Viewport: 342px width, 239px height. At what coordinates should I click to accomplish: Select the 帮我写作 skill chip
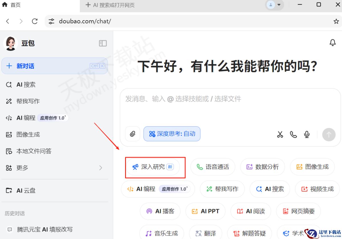[x=222, y=189]
